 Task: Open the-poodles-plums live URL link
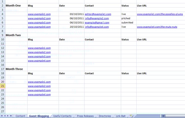[160, 14]
